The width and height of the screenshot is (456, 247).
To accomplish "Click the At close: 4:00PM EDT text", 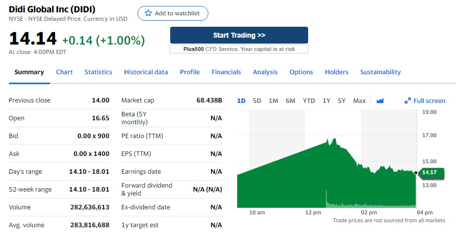I will [38, 52].
